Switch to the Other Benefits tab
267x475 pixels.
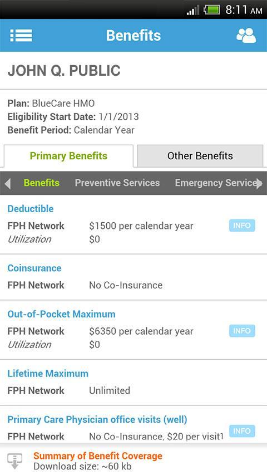click(x=200, y=156)
